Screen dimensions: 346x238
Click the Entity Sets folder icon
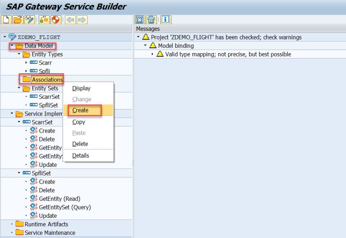click(26, 88)
